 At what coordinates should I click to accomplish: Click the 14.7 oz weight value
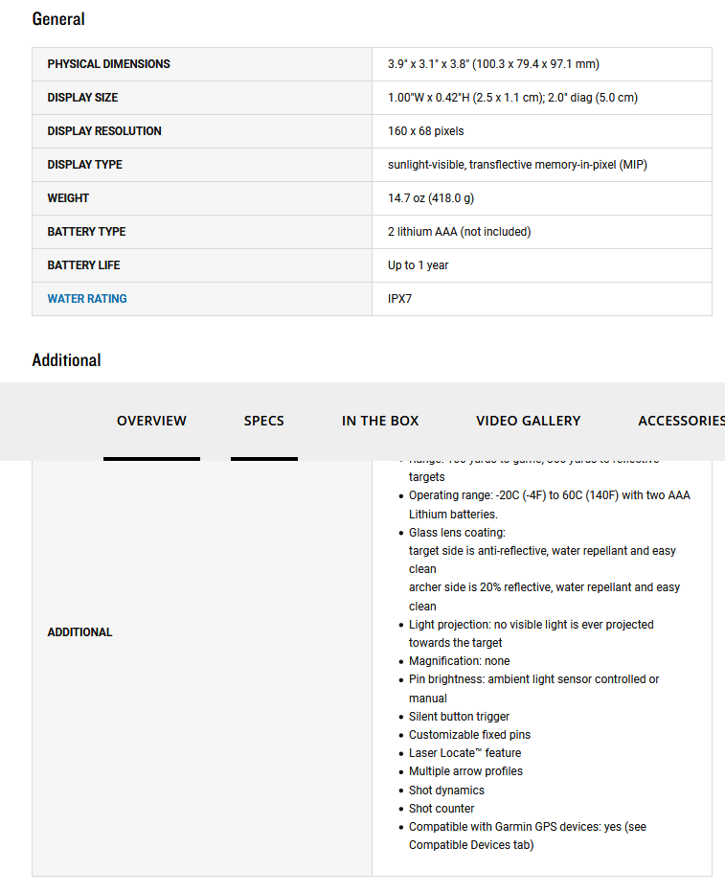[430, 198]
